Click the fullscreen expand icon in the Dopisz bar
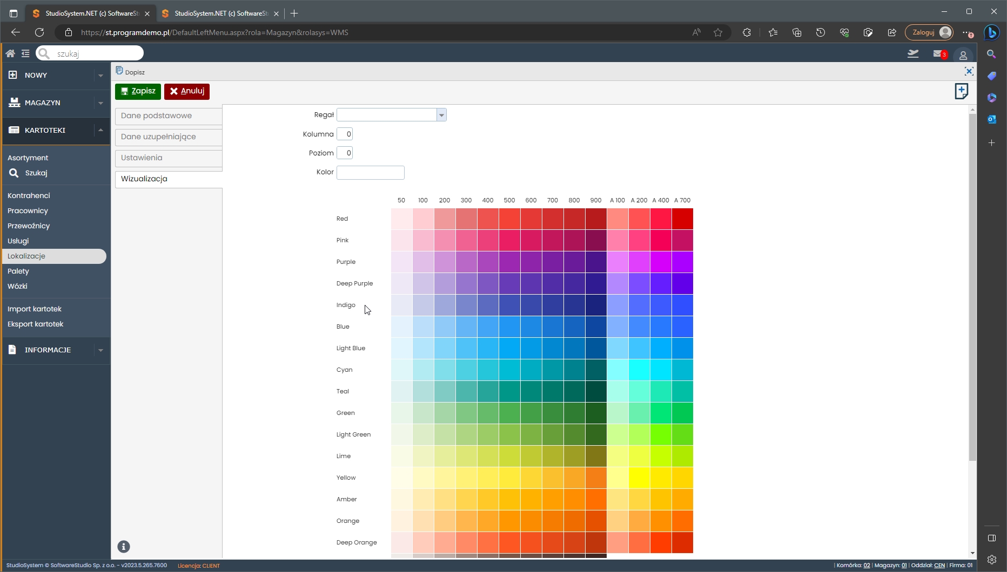Image resolution: width=1007 pixels, height=572 pixels. [969, 71]
